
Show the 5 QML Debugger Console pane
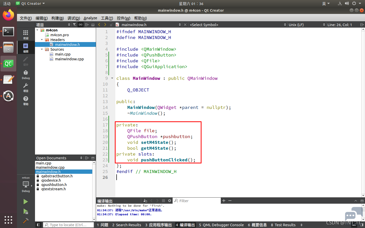tap(221, 225)
